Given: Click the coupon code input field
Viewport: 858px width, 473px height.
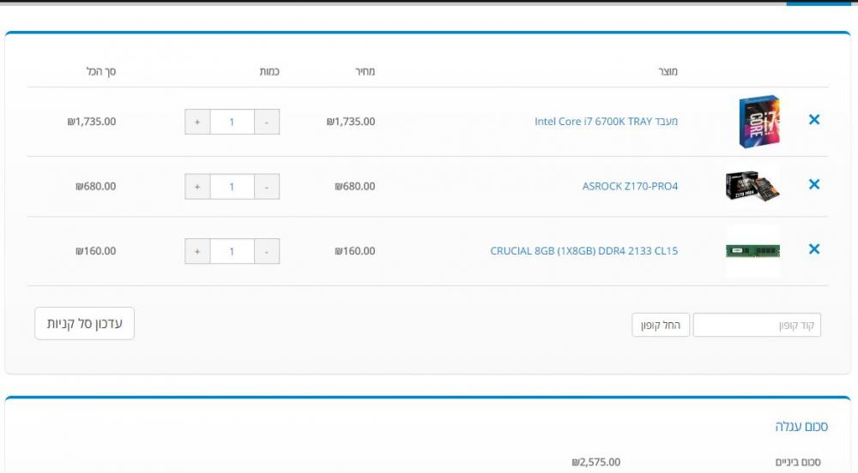Looking at the screenshot, I should tap(757, 325).
